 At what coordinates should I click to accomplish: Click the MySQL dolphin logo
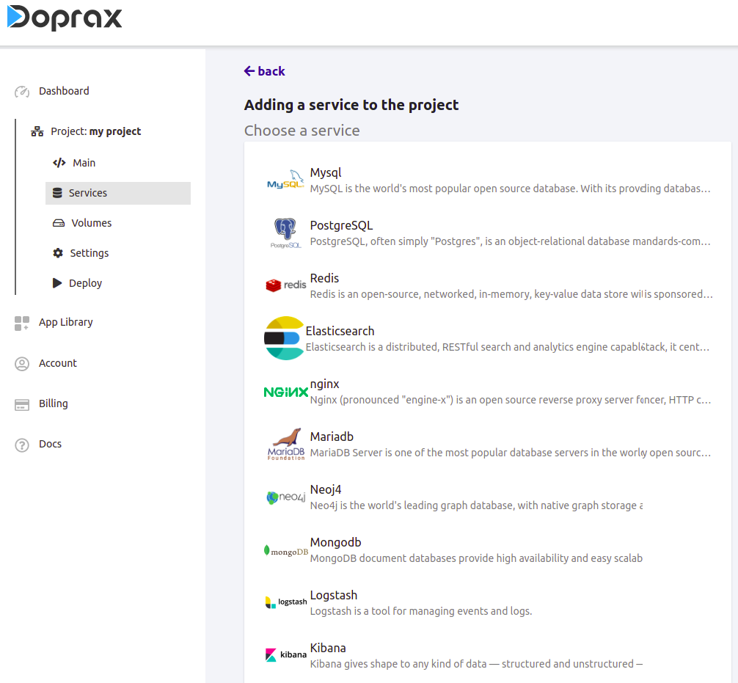point(285,180)
